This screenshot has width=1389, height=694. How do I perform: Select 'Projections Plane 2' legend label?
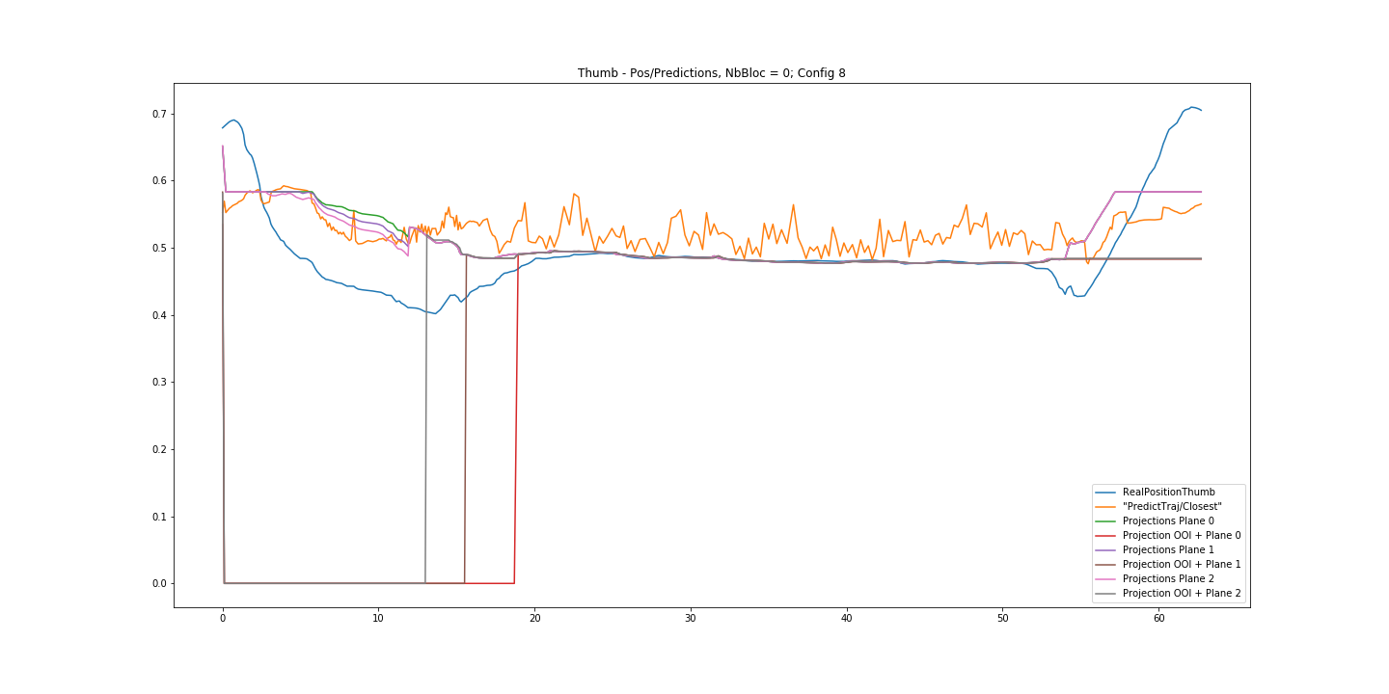1168,579
